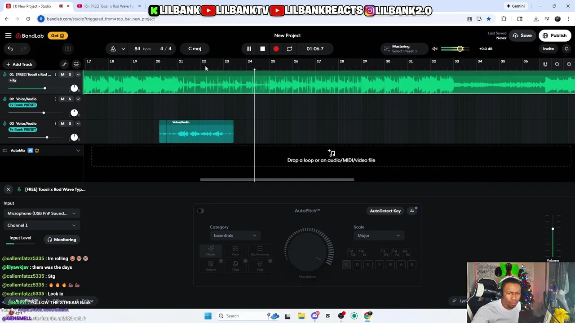
Task: Open the C maj key selector
Action: (195, 48)
